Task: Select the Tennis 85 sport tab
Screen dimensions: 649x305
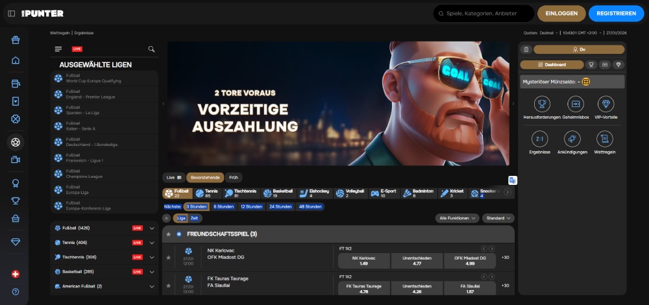Action: coord(208,193)
